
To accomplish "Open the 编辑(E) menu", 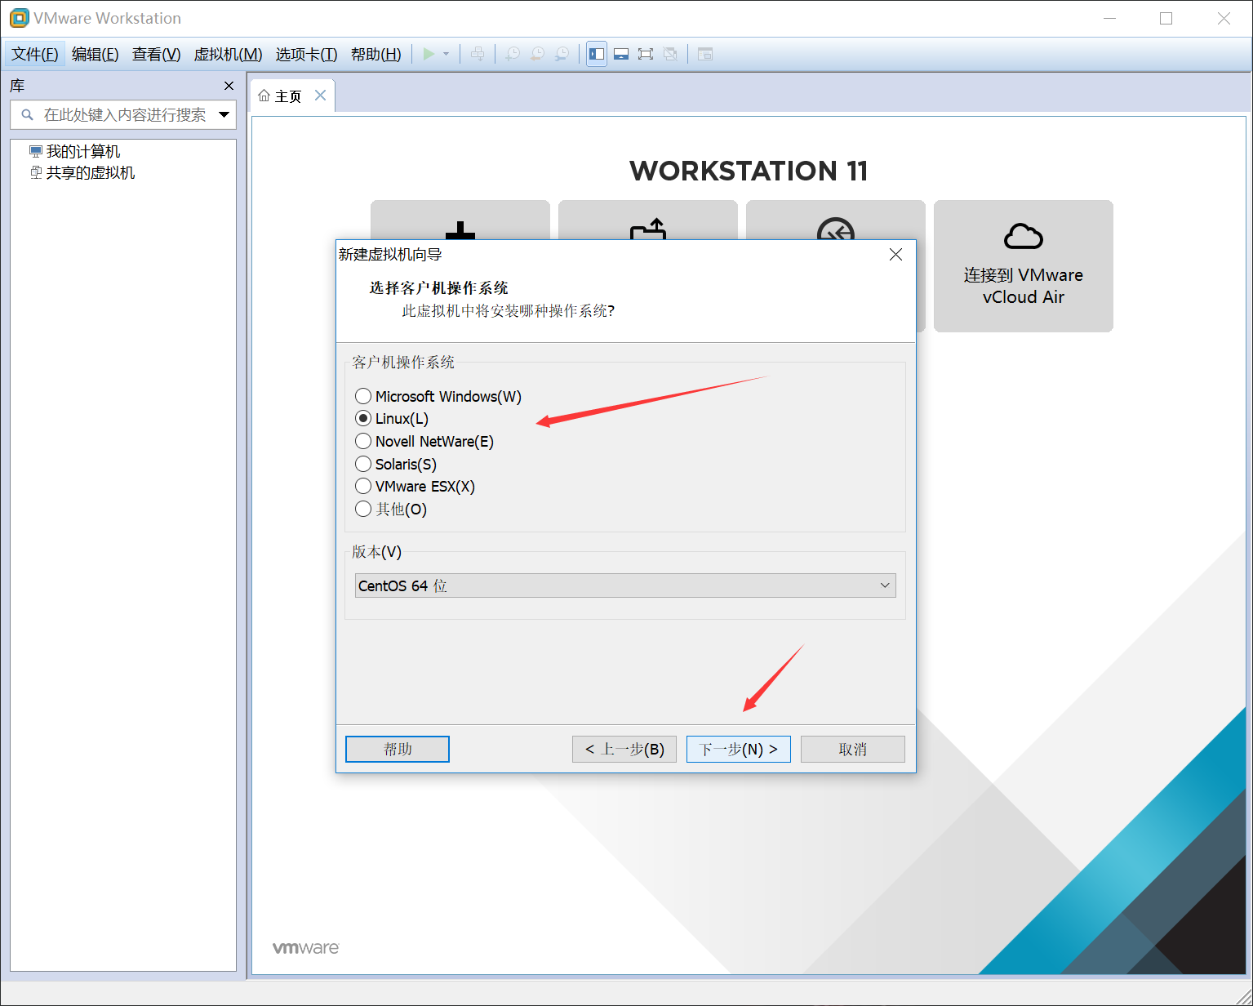I will (96, 54).
